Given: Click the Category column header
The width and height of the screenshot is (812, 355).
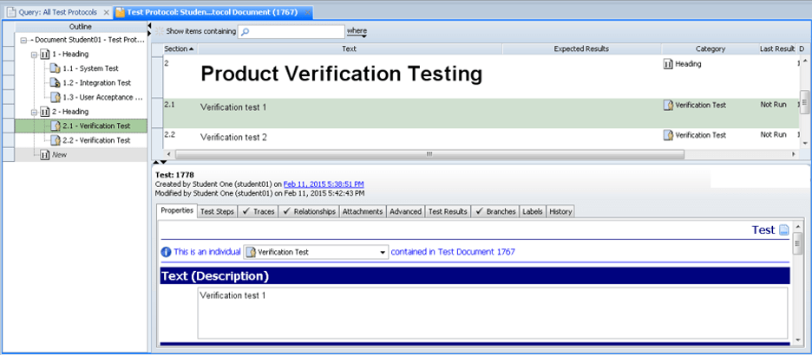Looking at the screenshot, I should pyautogui.click(x=710, y=48).
